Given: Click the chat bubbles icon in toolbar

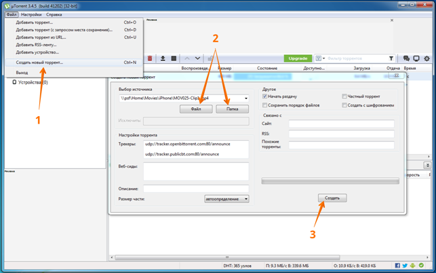Looking at the screenshot, I should pyautogui.click(x=406, y=58).
